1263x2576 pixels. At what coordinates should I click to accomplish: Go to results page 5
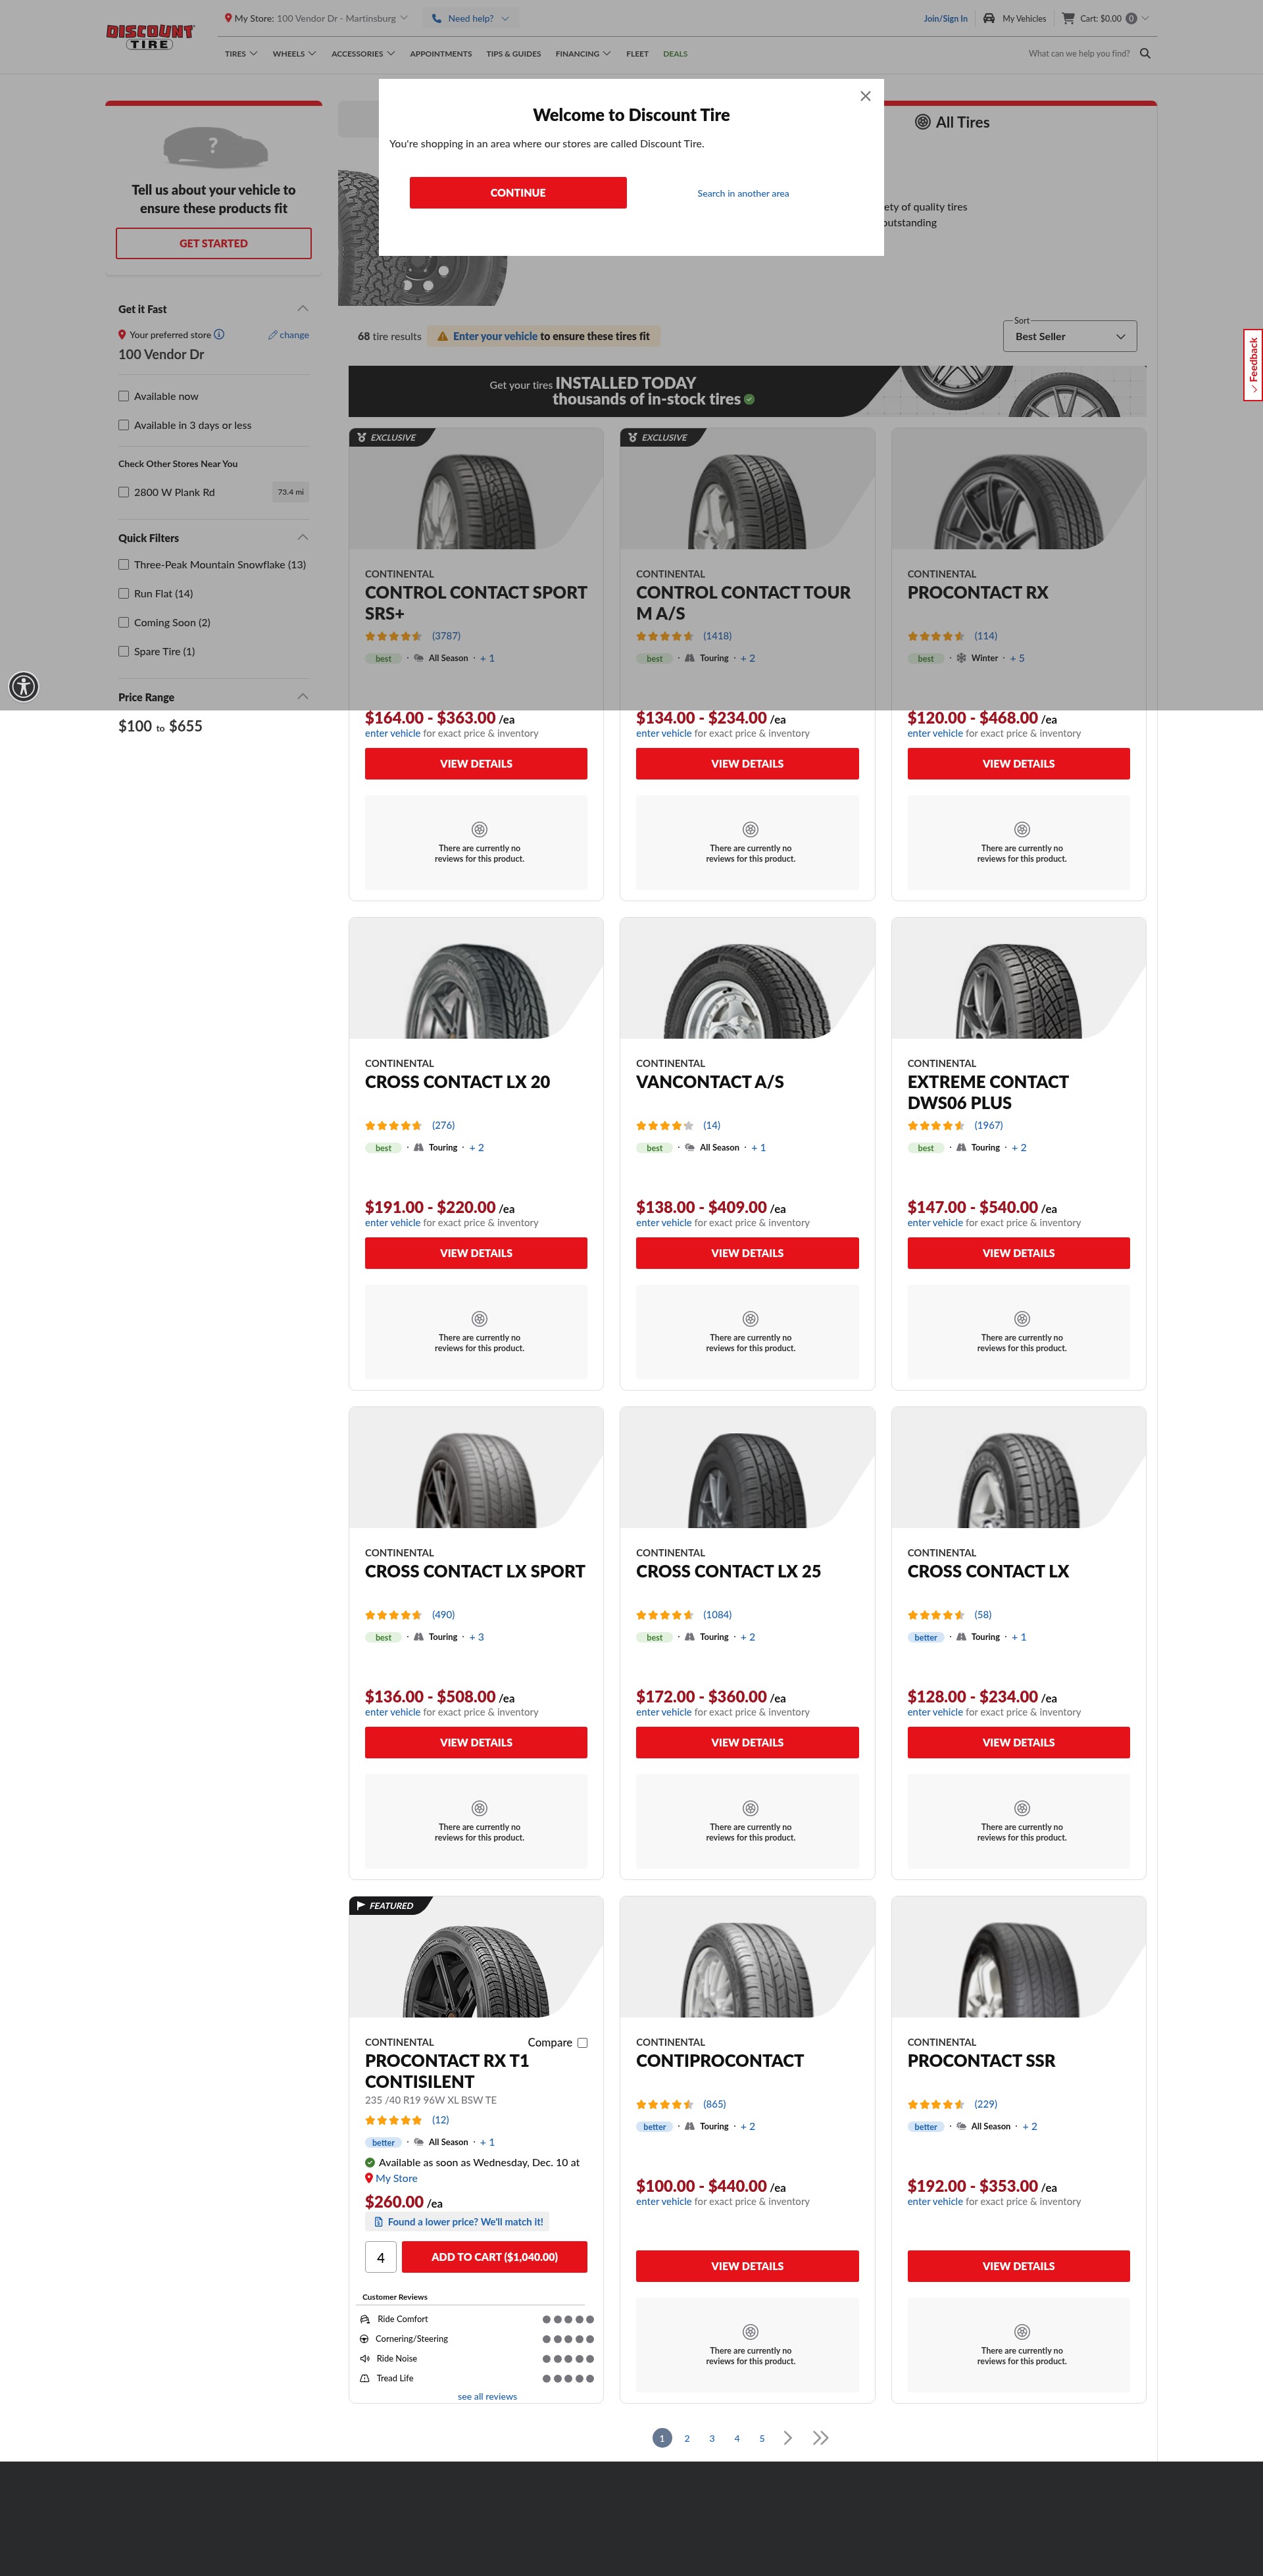pos(762,2438)
